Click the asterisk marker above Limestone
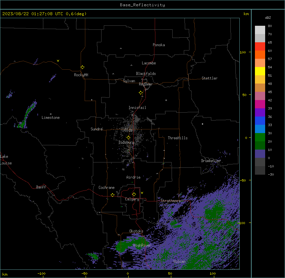This screenshot has height=278, width=285. click(51, 114)
